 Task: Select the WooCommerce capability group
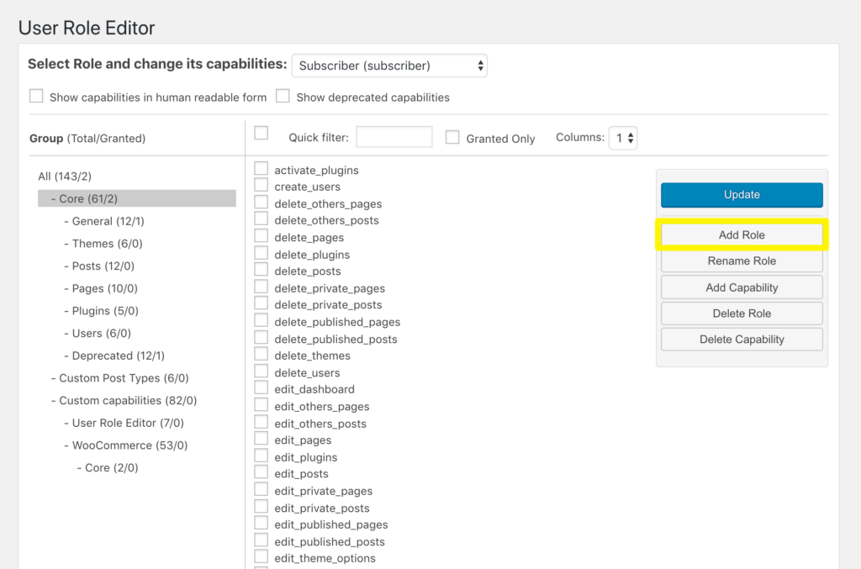[127, 445]
